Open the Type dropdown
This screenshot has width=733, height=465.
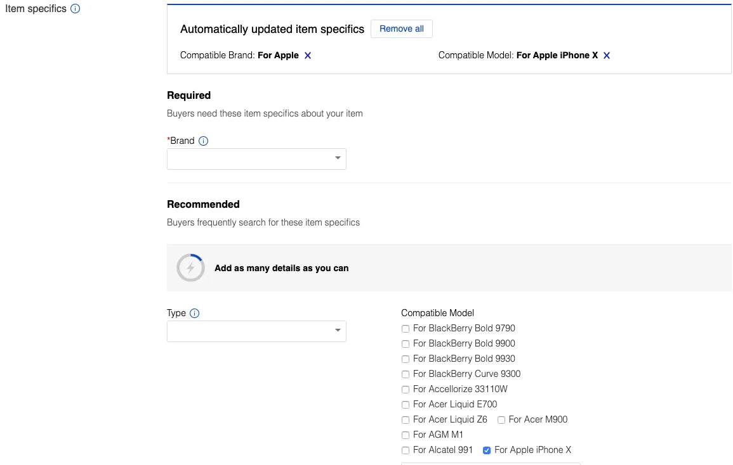click(256, 331)
